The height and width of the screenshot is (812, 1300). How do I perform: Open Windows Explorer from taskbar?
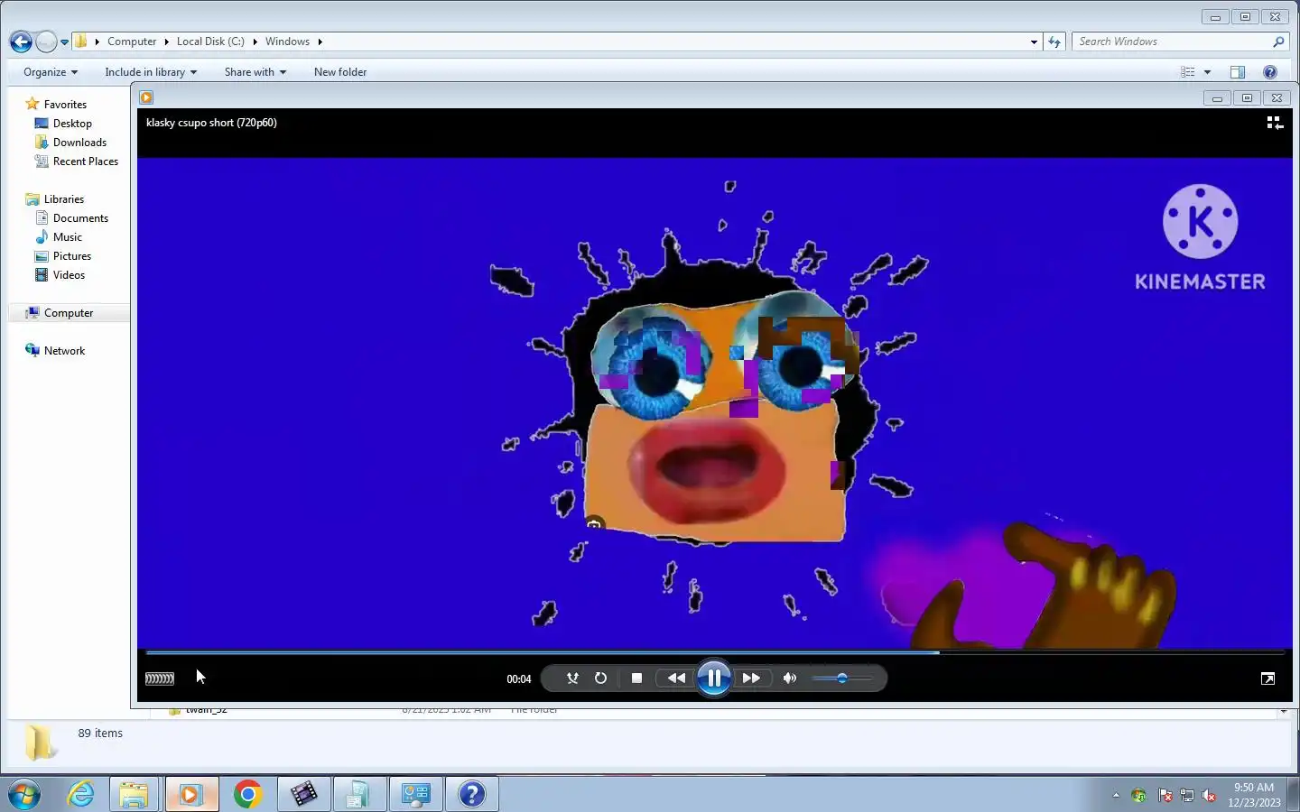click(x=135, y=794)
